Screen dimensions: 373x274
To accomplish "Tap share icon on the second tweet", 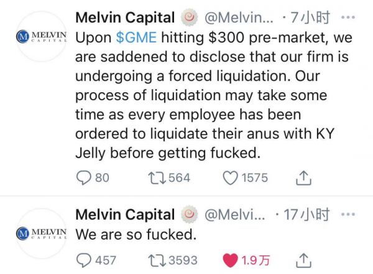I will [303, 260].
